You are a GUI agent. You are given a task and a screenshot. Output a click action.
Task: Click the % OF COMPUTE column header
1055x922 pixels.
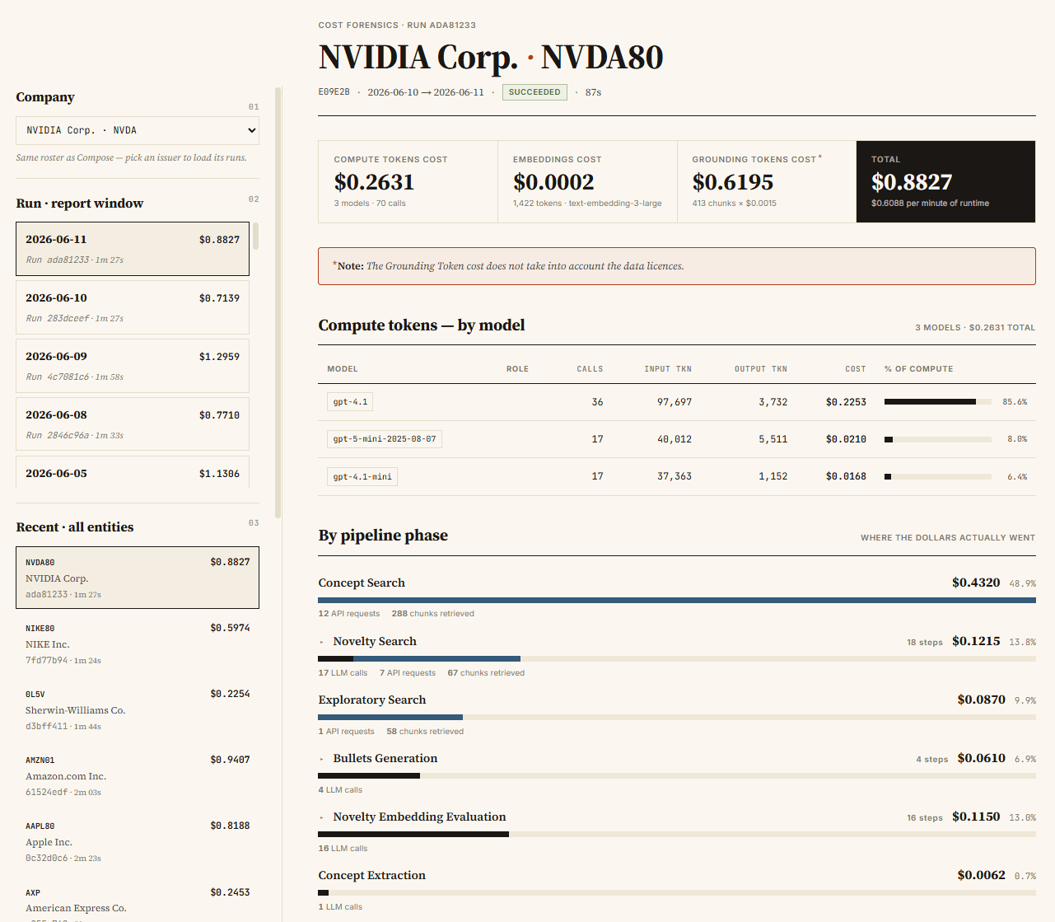point(919,369)
